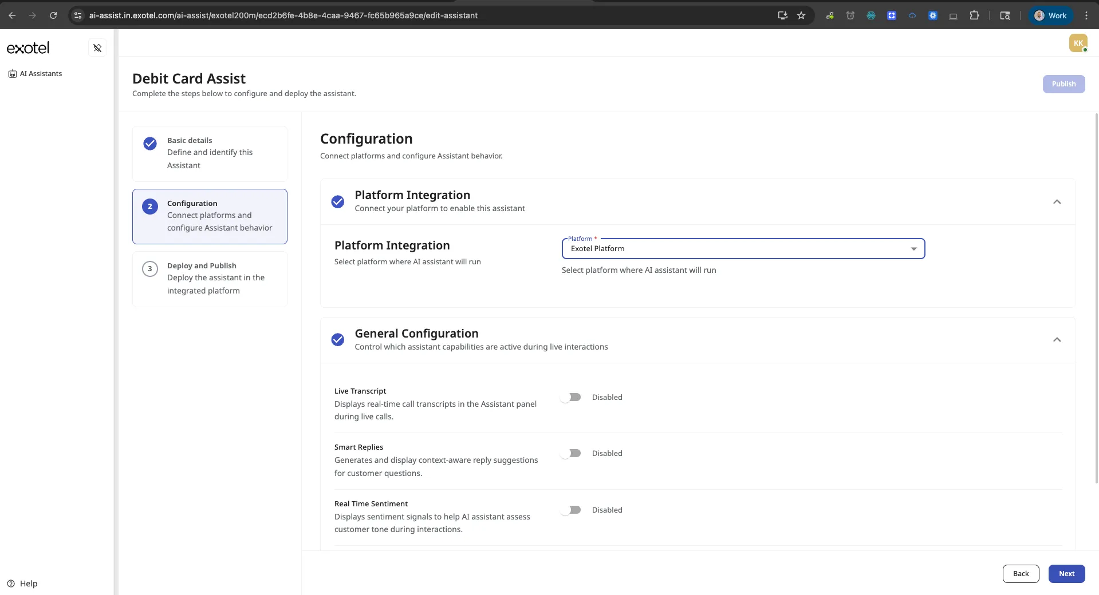Click the Basic details checkmark icon

pos(150,144)
